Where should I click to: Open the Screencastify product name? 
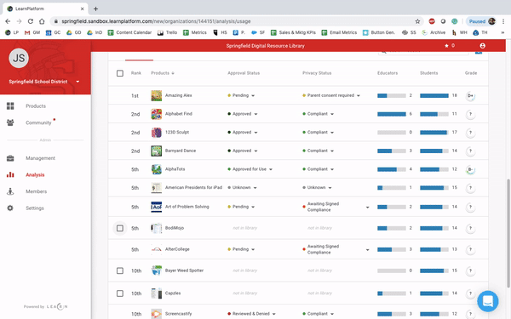coord(178,314)
